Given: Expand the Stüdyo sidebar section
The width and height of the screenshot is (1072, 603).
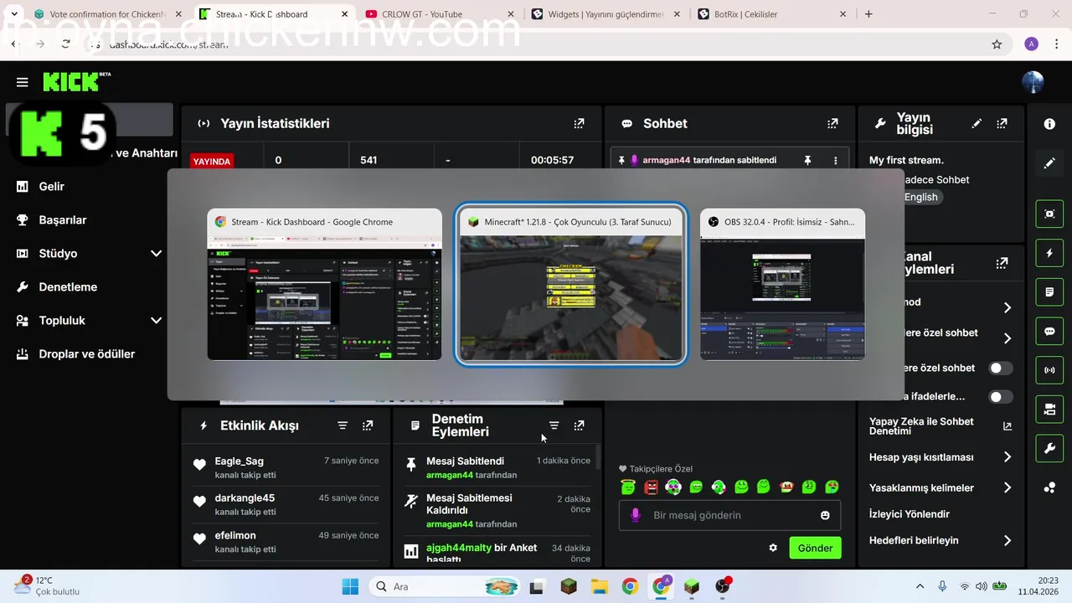Looking at the screenshot, I should point(156,253).
